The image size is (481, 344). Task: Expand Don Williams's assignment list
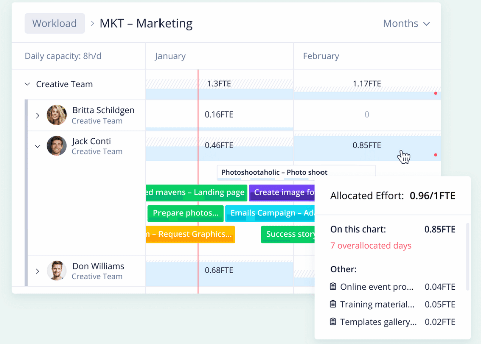(37, 271)
